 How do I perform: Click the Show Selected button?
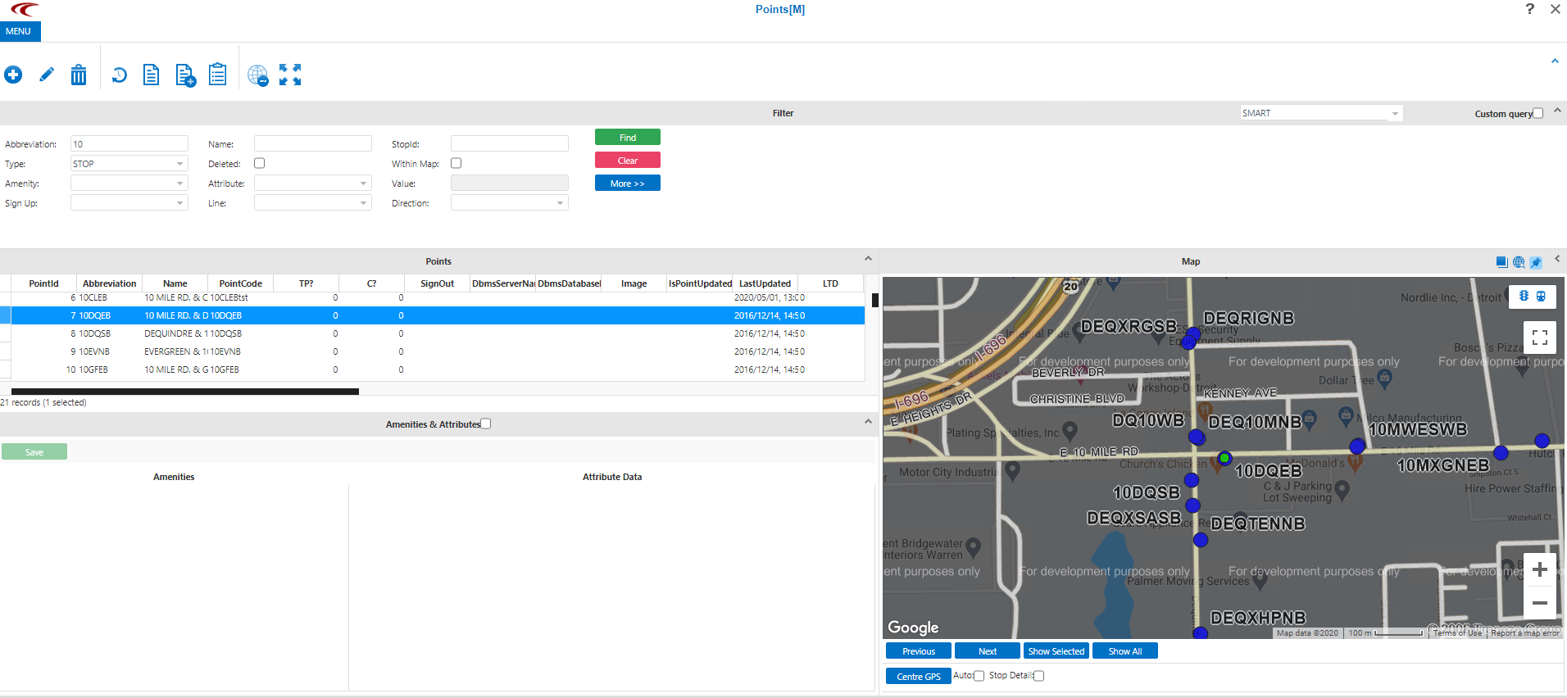[x=1056, y=651]
